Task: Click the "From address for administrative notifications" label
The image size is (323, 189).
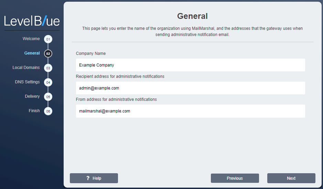Action: click(116, 99)
